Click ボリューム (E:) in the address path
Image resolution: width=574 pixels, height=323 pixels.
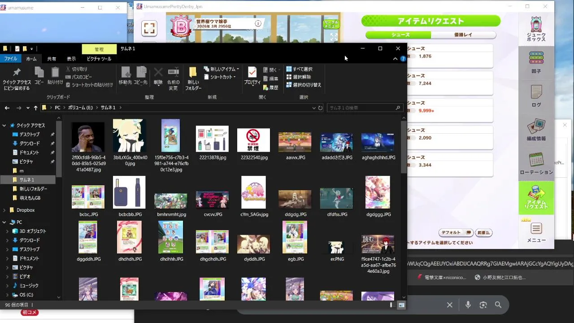[x=81, y=108]
